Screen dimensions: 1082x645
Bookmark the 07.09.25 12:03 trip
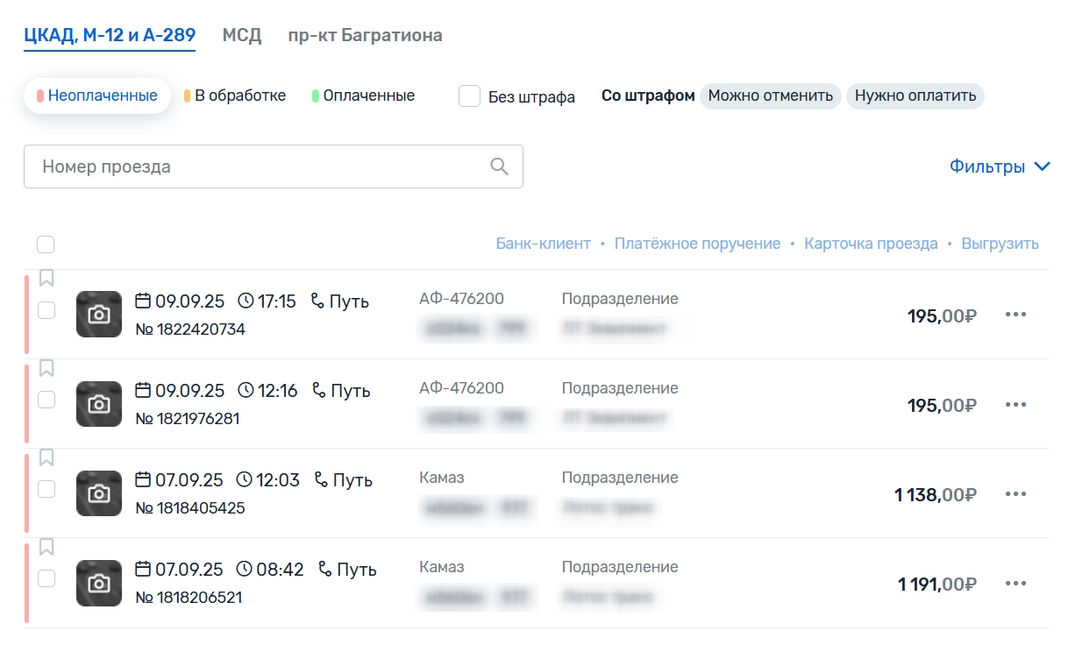tap(46, 457)
